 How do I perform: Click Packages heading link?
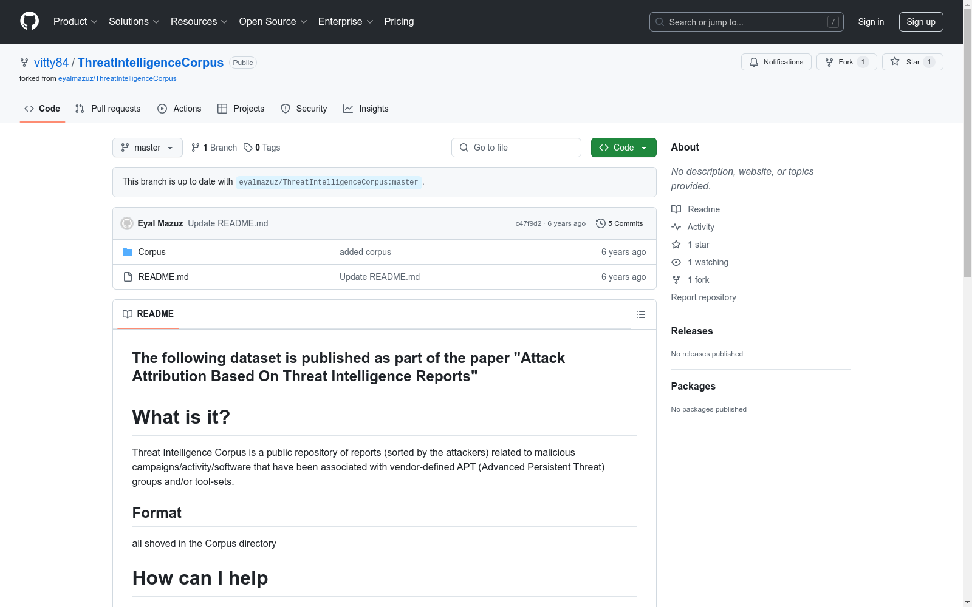[693, 386]
